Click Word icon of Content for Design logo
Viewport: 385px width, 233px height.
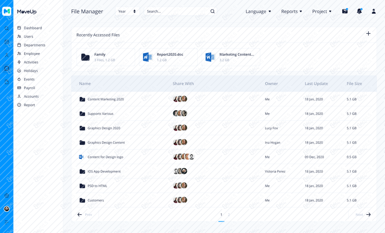pos(81,157)
